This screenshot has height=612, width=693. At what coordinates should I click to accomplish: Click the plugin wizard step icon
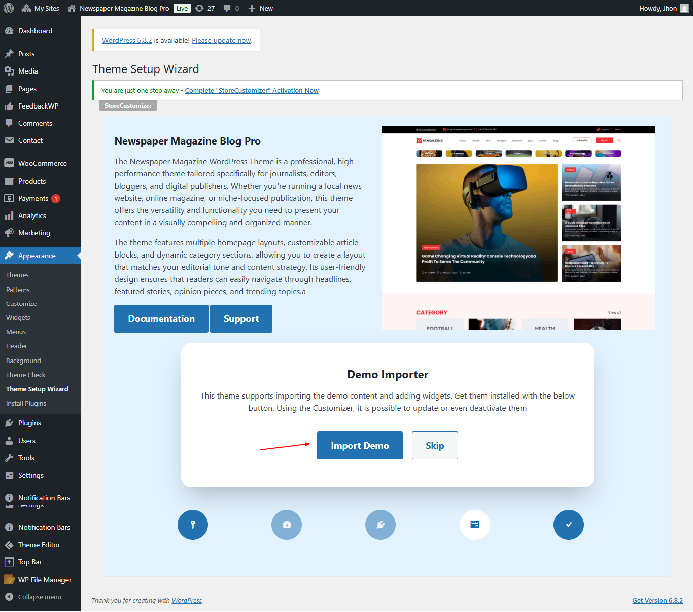point(380,525)
